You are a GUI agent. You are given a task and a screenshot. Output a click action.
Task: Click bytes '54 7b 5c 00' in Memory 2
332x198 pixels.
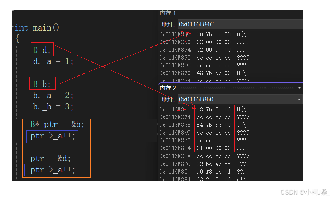214,125
